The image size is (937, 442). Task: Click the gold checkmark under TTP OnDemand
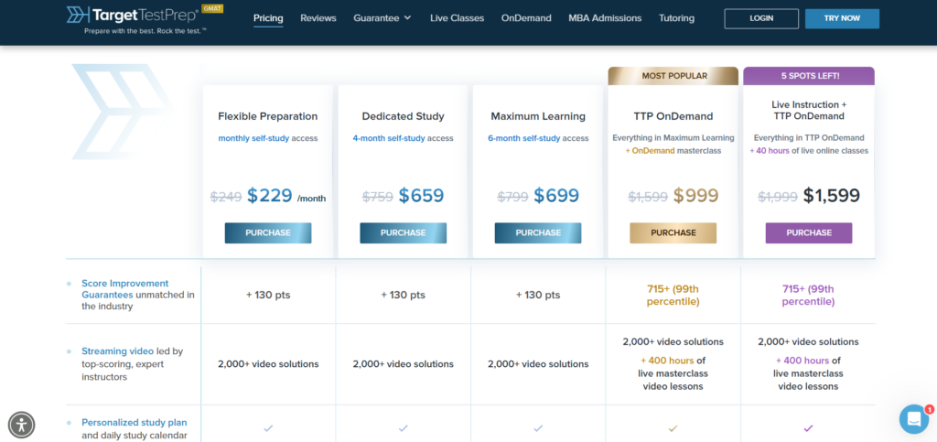[673, 427]
